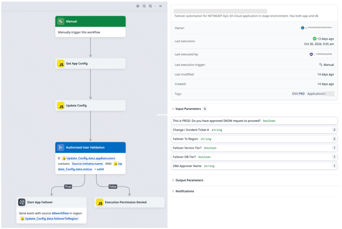
Task: Click the branch icon on Authorized User Validation
Action: [x=61, y=147]
